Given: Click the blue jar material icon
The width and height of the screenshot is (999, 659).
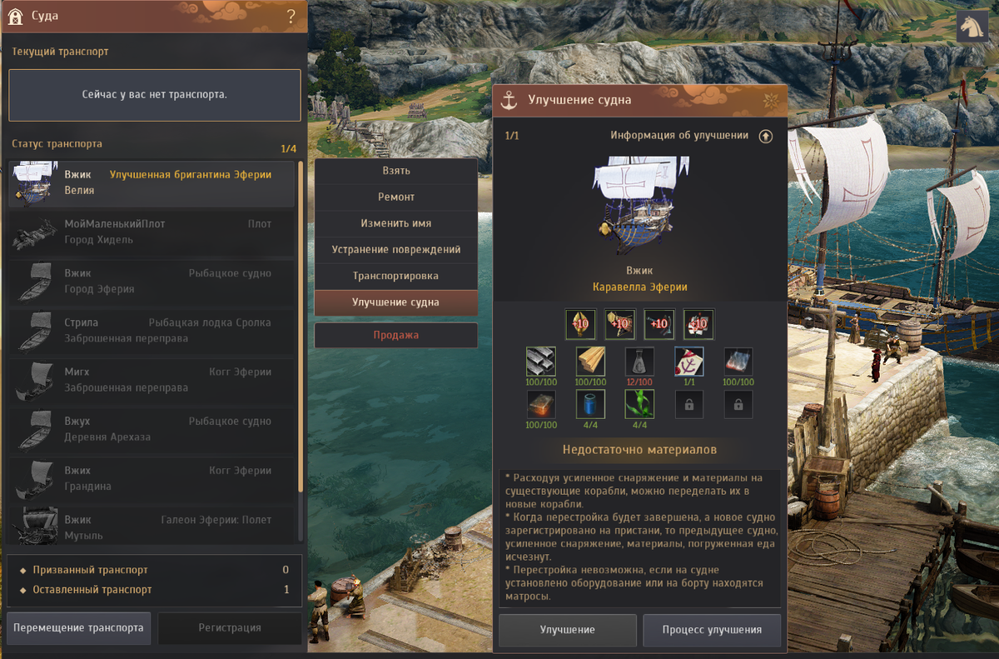Looking at the screenshot, I should 590,404.
